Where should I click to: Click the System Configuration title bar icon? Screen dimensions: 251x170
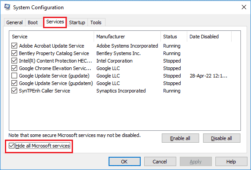pyautogui.click(x=7, y=7)
